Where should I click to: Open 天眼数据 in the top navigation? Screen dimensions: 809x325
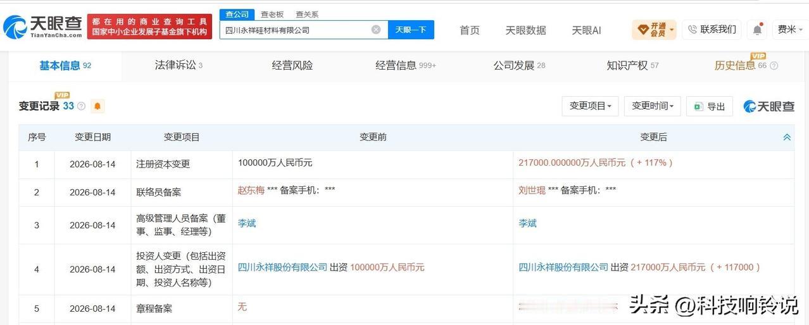525,30
